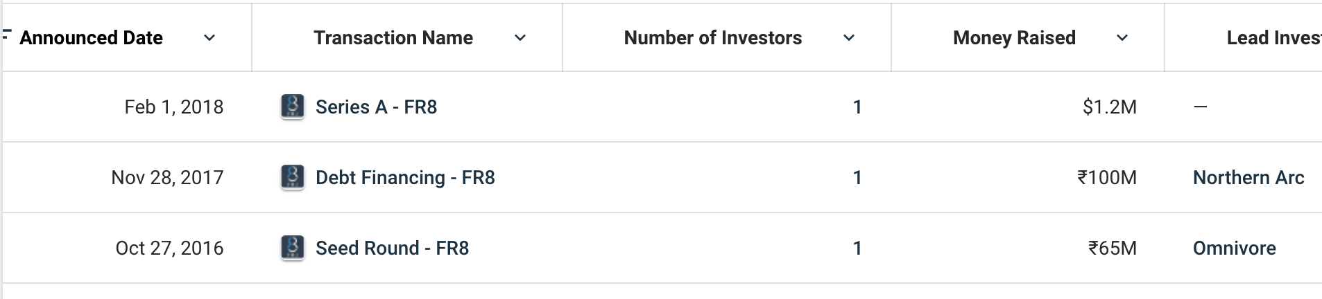Expand the Transaction Name column menu chevron

pos(520,38)
